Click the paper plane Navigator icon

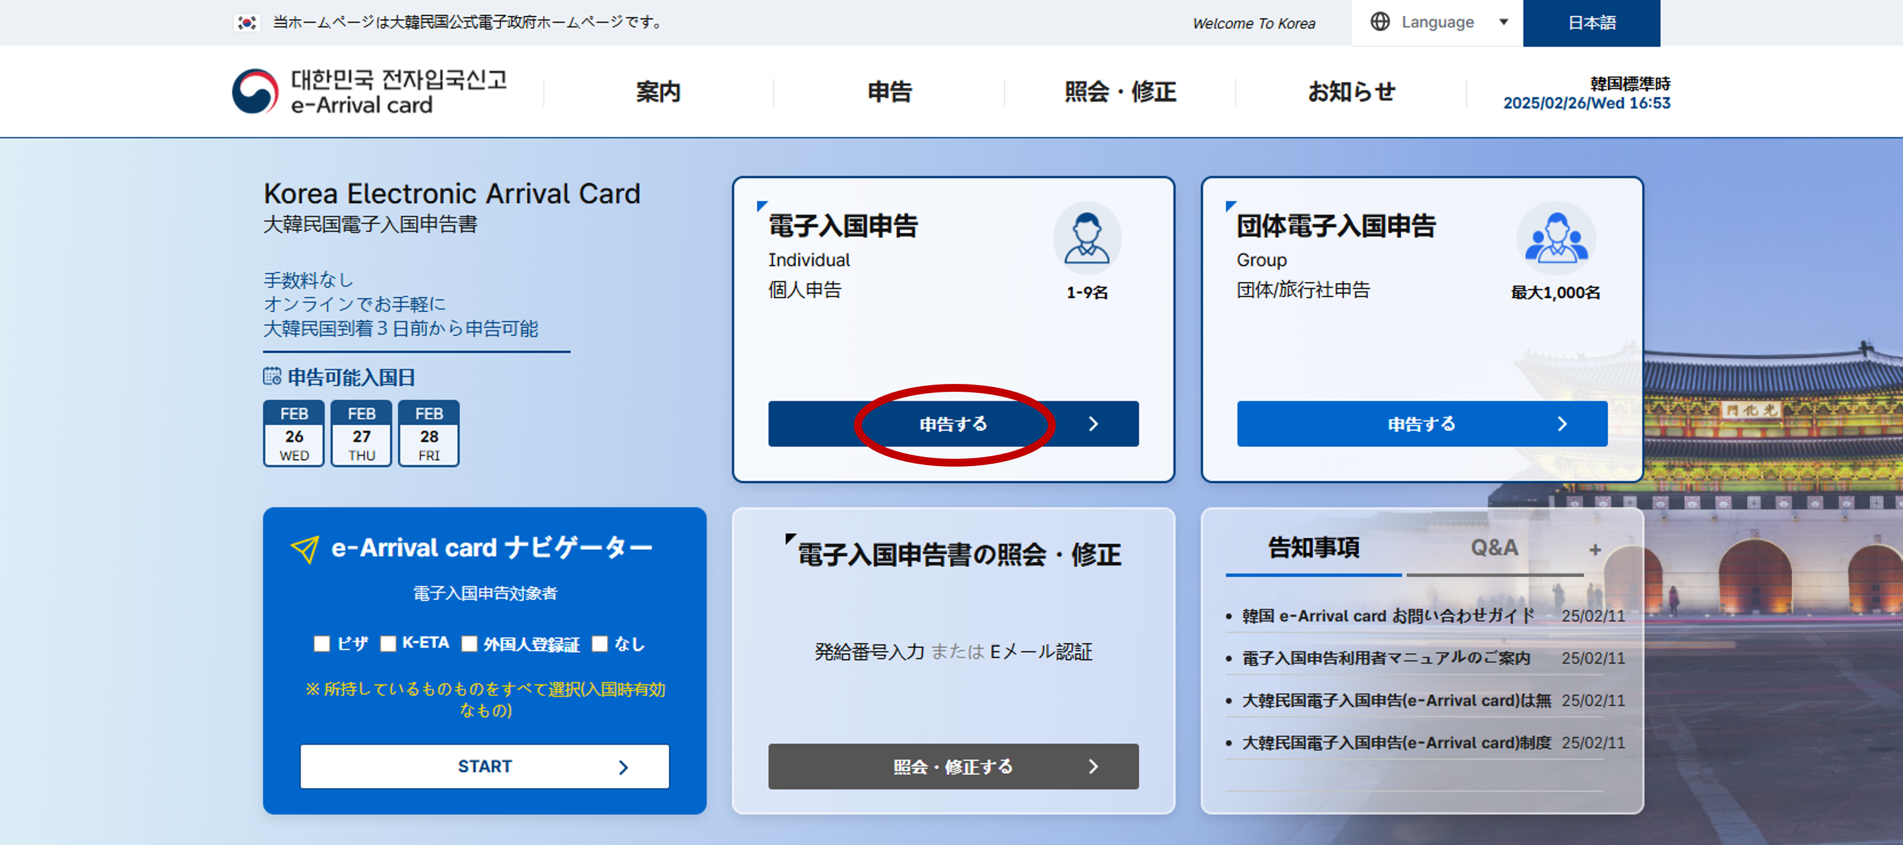point(304,549)
